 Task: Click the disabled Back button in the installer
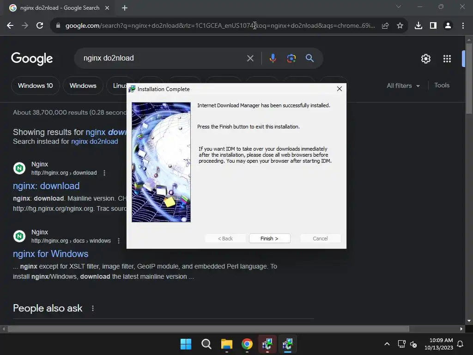click(225, 239)
